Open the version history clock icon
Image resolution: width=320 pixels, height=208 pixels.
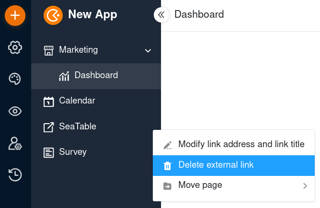pyautogui.click(x=15, y=175)
